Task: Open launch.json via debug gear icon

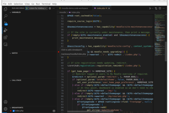Action: pos(50,8)
